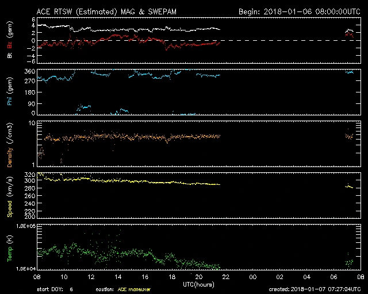Click the 06 hour label on time axis
This screenshot has width=368, height=294.
(333, 277)
